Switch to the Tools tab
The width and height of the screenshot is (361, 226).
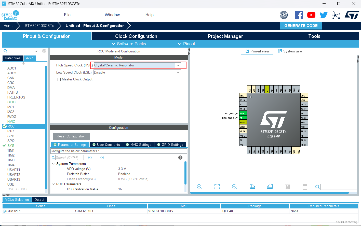[314, 36]
